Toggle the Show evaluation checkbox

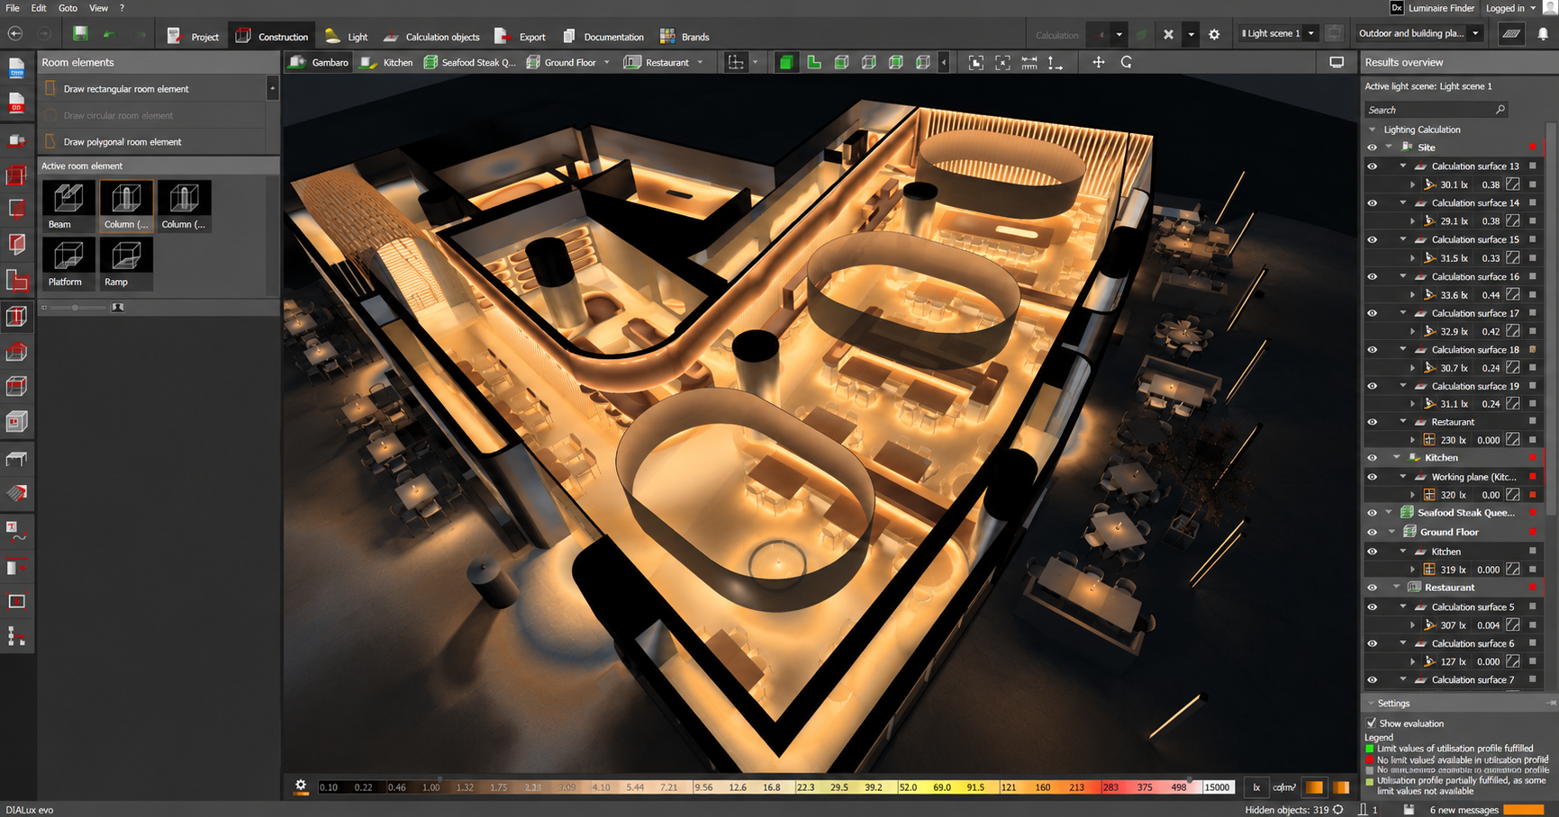click(x=1372, y=723)
